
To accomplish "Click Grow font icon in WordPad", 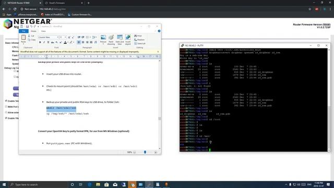I will click(x=69, y=37).
